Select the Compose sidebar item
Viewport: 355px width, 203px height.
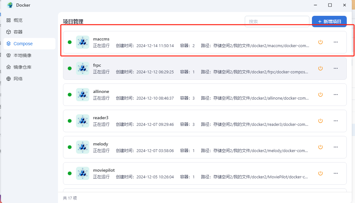29,44
